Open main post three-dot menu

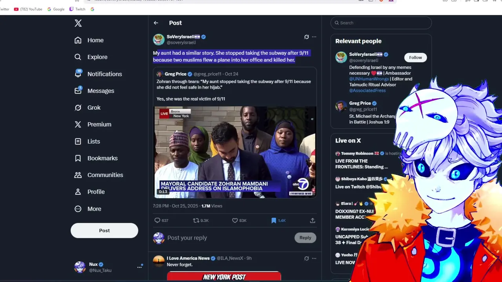point(314,37)
